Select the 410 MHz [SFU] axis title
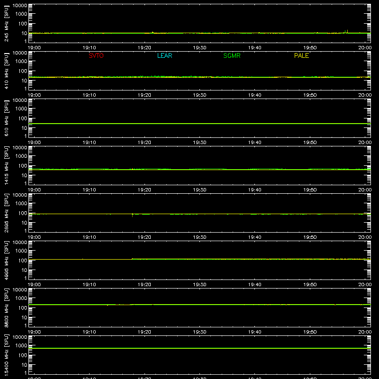The width and height of the screenshot is (379, 379). 6,71
